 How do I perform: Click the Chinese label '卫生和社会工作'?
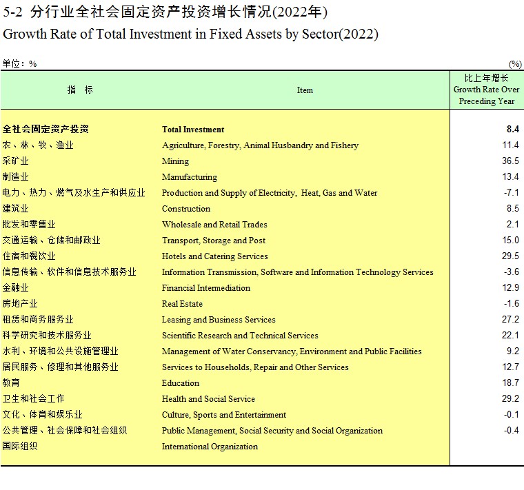33,398
